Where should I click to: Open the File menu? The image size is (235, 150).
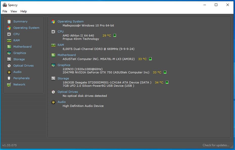(5, 11)
